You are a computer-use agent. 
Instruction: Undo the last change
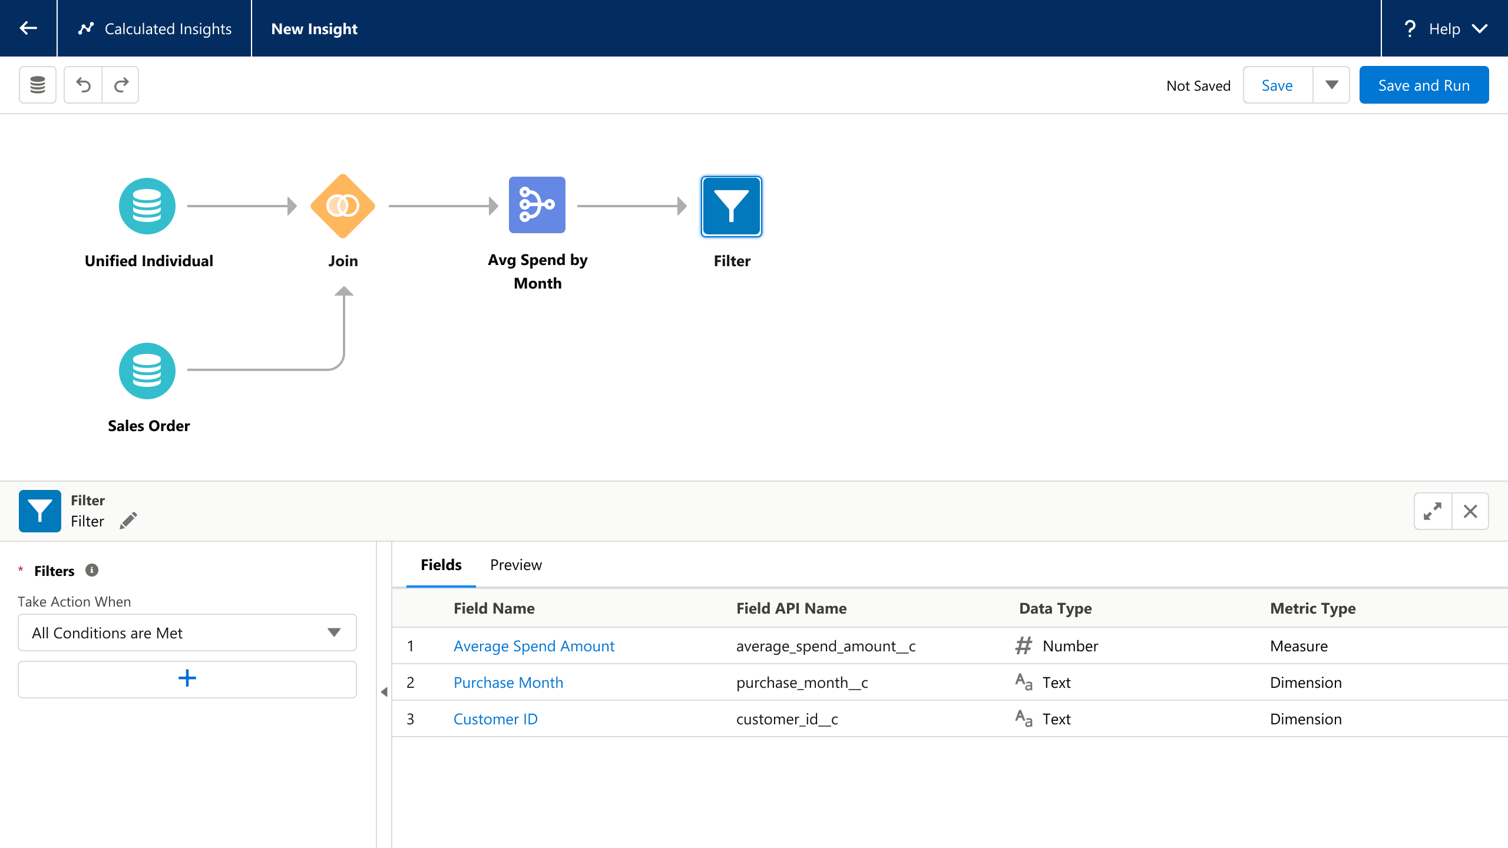(82, 84)
